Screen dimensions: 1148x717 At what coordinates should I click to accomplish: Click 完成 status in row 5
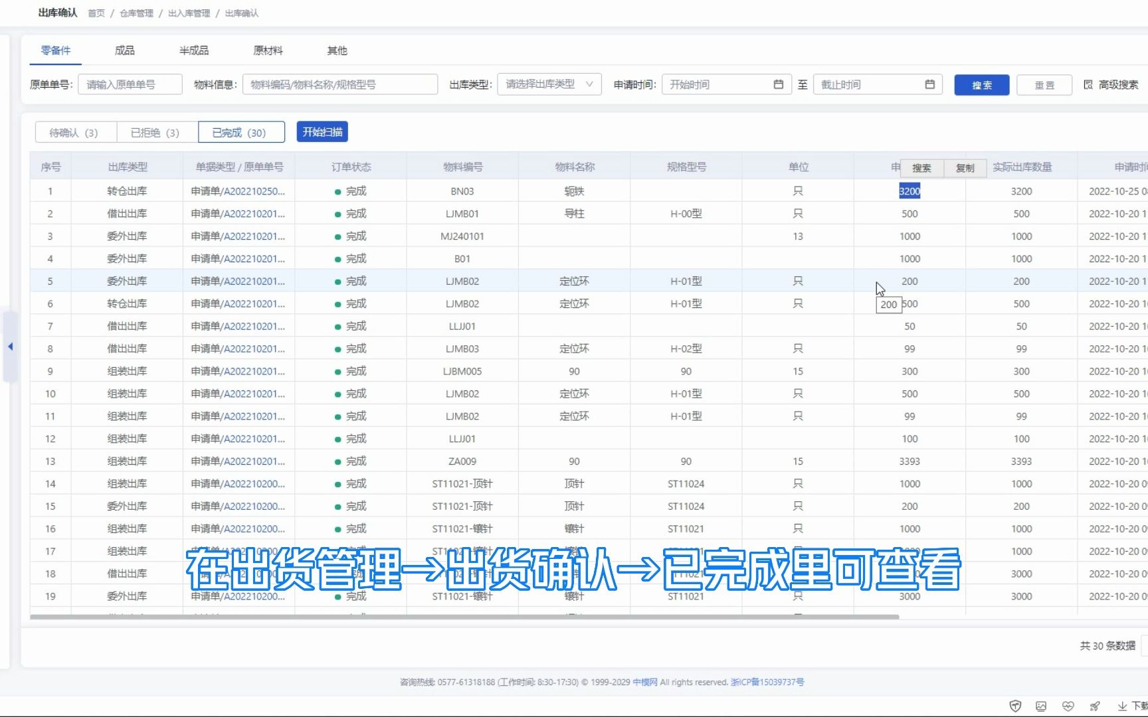(x=356, y=281)
